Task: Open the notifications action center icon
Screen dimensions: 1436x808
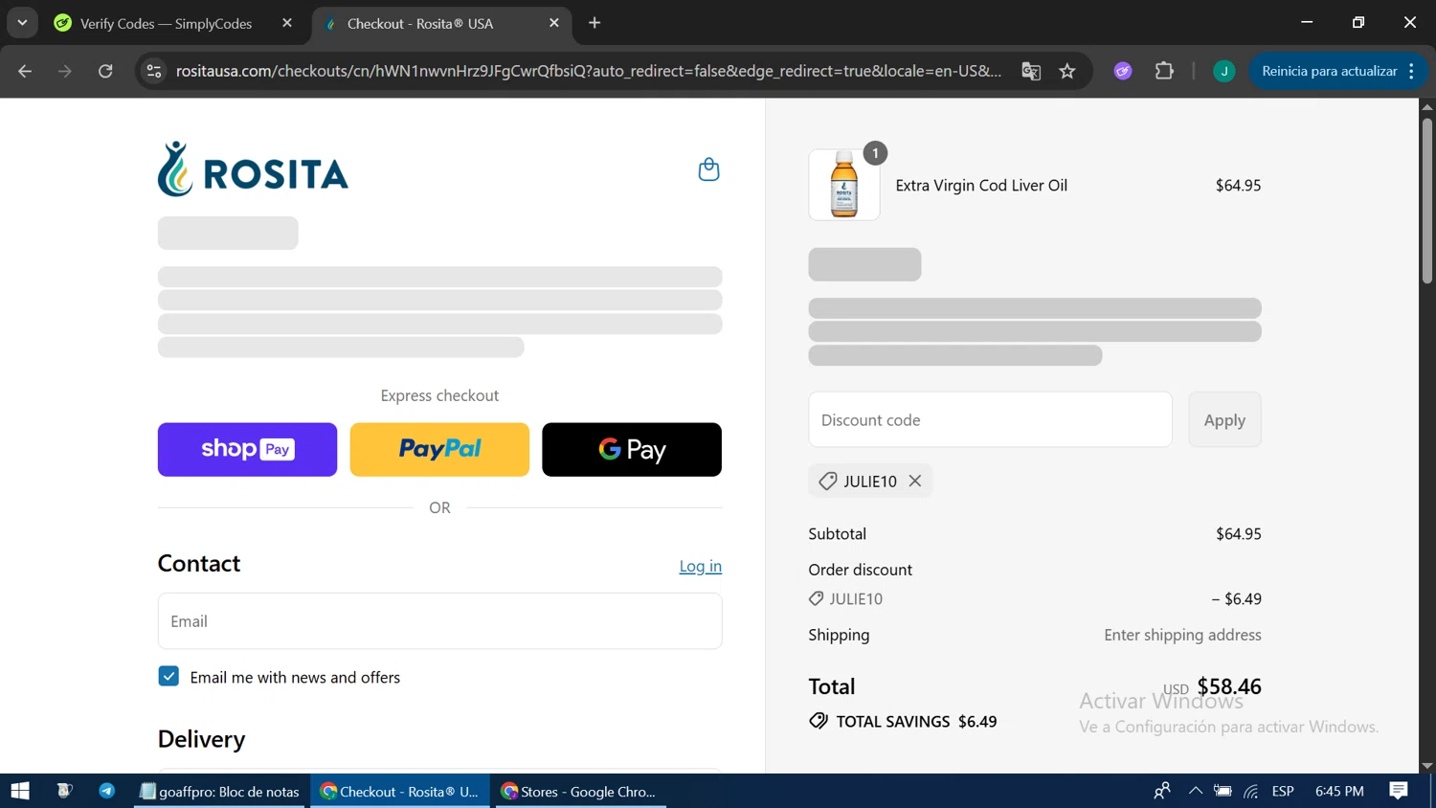Action: 1399,791
